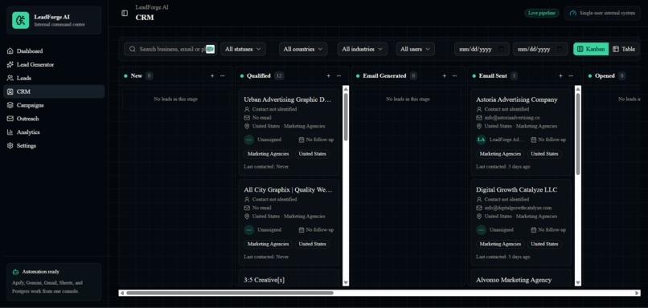Viewport: 648px width, 308px height.
Task: Switch to Table view
Action: pos(624,49)
